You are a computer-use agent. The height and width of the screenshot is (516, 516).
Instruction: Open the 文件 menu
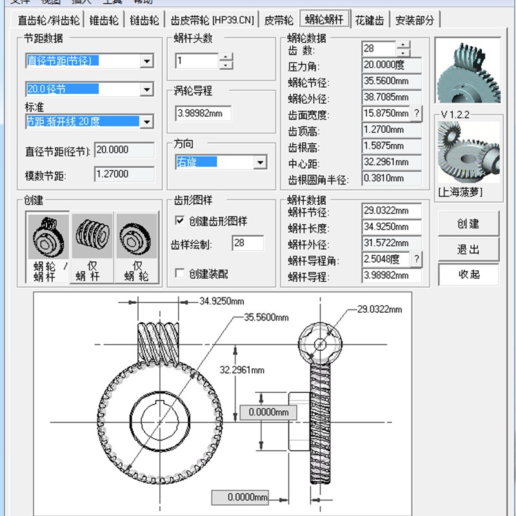tap(18, 2)
